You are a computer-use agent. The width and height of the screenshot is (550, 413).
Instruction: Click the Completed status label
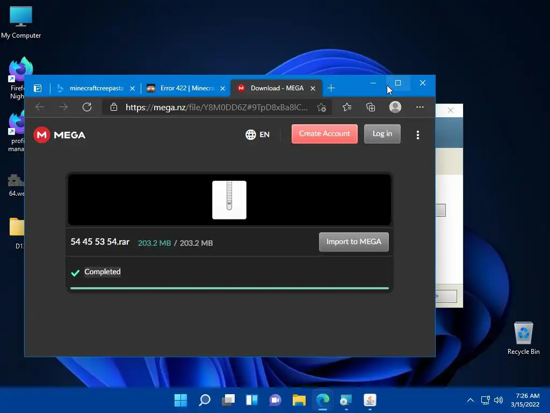[103, 272]
